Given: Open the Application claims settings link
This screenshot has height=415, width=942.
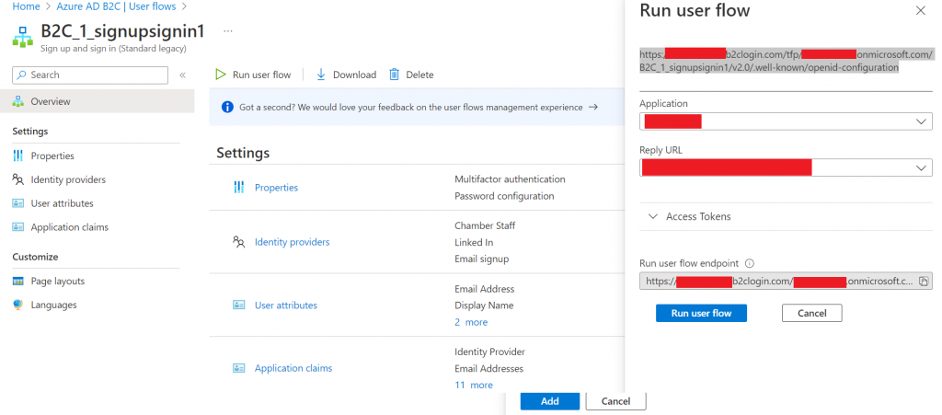Looking at the screenshot, I should 293,368.
